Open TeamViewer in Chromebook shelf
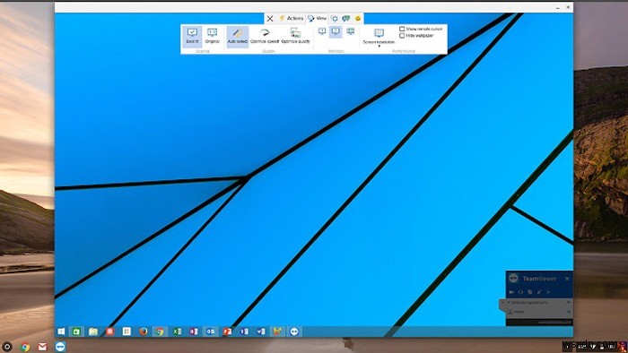Viewport: 628px width, 353px height. (60, 347)
